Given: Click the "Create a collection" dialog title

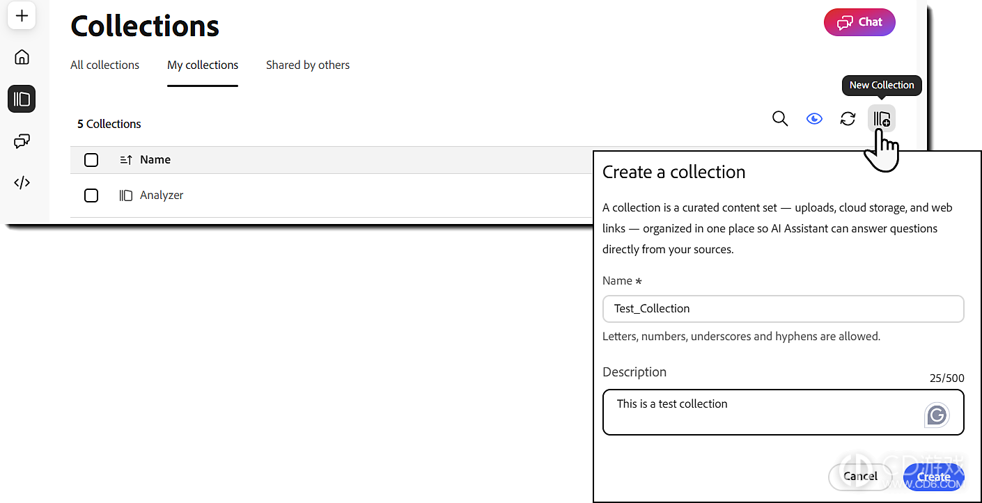Looking at the screenshot, I should (x=674, y=172).
